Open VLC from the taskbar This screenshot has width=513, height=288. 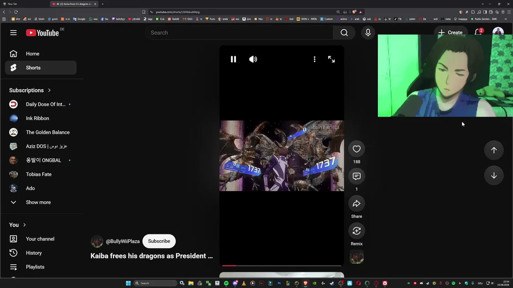tap(244, 283)
